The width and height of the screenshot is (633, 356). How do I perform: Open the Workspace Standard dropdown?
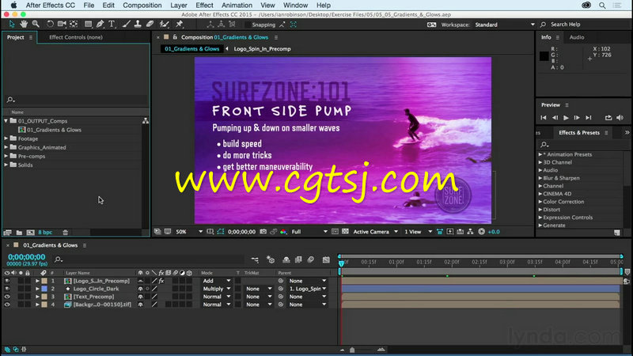point(504,25)
